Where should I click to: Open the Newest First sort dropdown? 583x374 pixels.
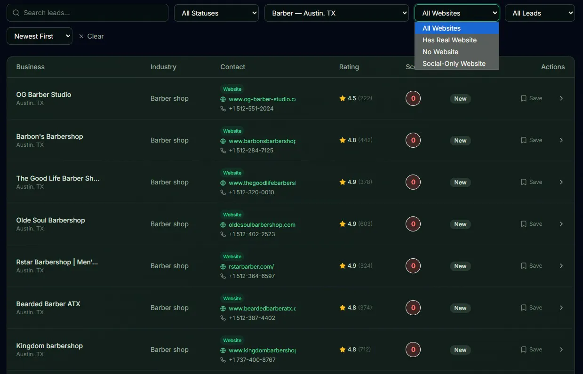(40, 36)
